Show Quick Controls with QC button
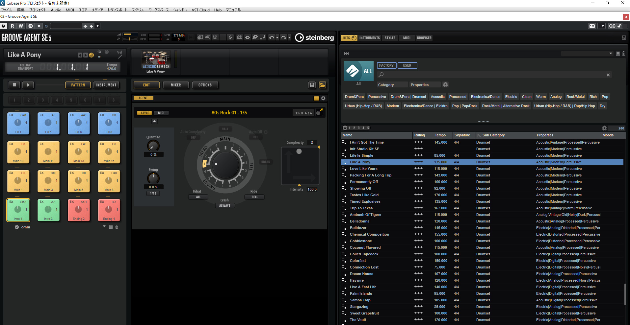 (612, 26)
